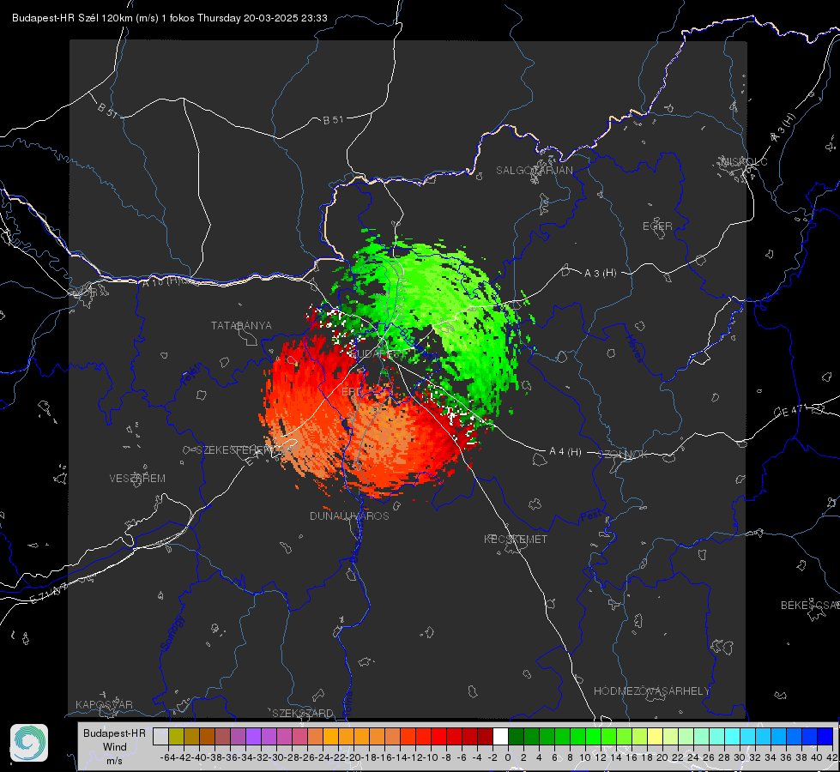
Task: Choose the dark green swatch between 0 and 2
Action: click(x=516, y=736)
